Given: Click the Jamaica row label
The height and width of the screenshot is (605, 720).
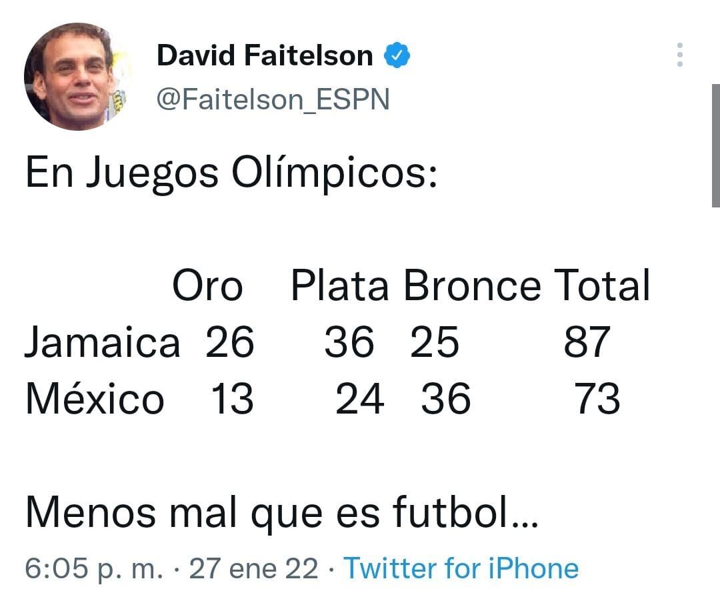Looking at the screenshot, I should [102, 343].
